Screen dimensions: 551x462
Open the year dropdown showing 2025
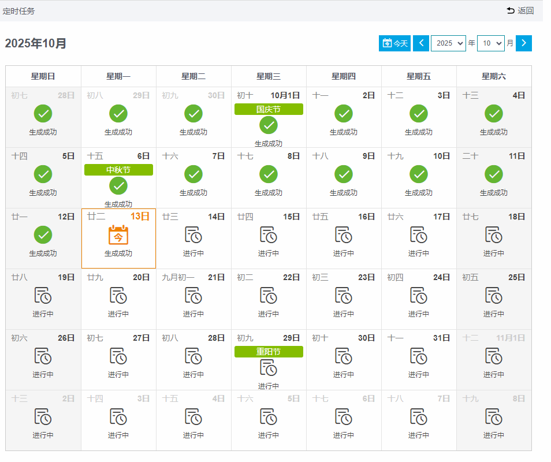(448, 43)
